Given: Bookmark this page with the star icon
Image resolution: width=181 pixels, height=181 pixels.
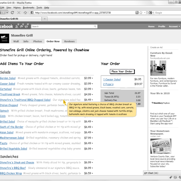Looking at the screenshot, I should tap(141, 13).
